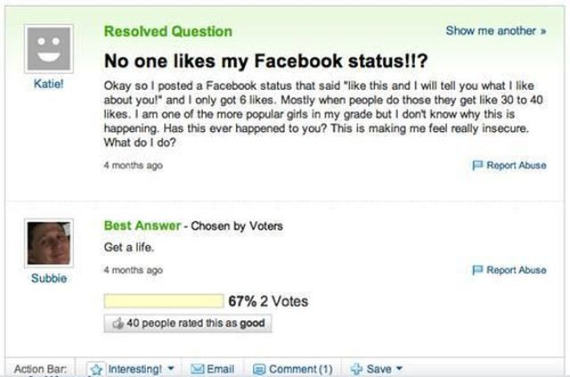Expand the Interesting! dropdown arrow
570x377 pixels.
[170, 368]
